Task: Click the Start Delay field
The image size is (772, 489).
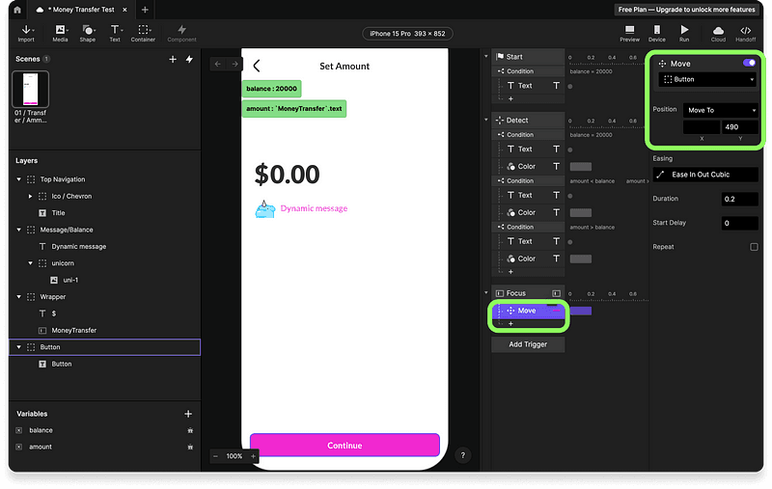Action: click(x=739, y=223)
